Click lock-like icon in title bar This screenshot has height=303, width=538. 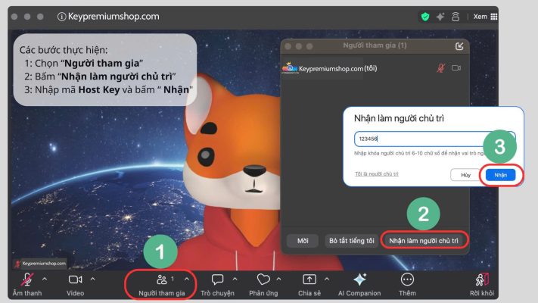tap(456, 17)
